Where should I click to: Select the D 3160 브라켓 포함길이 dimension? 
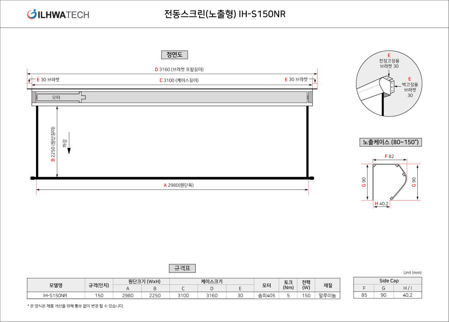179,70
